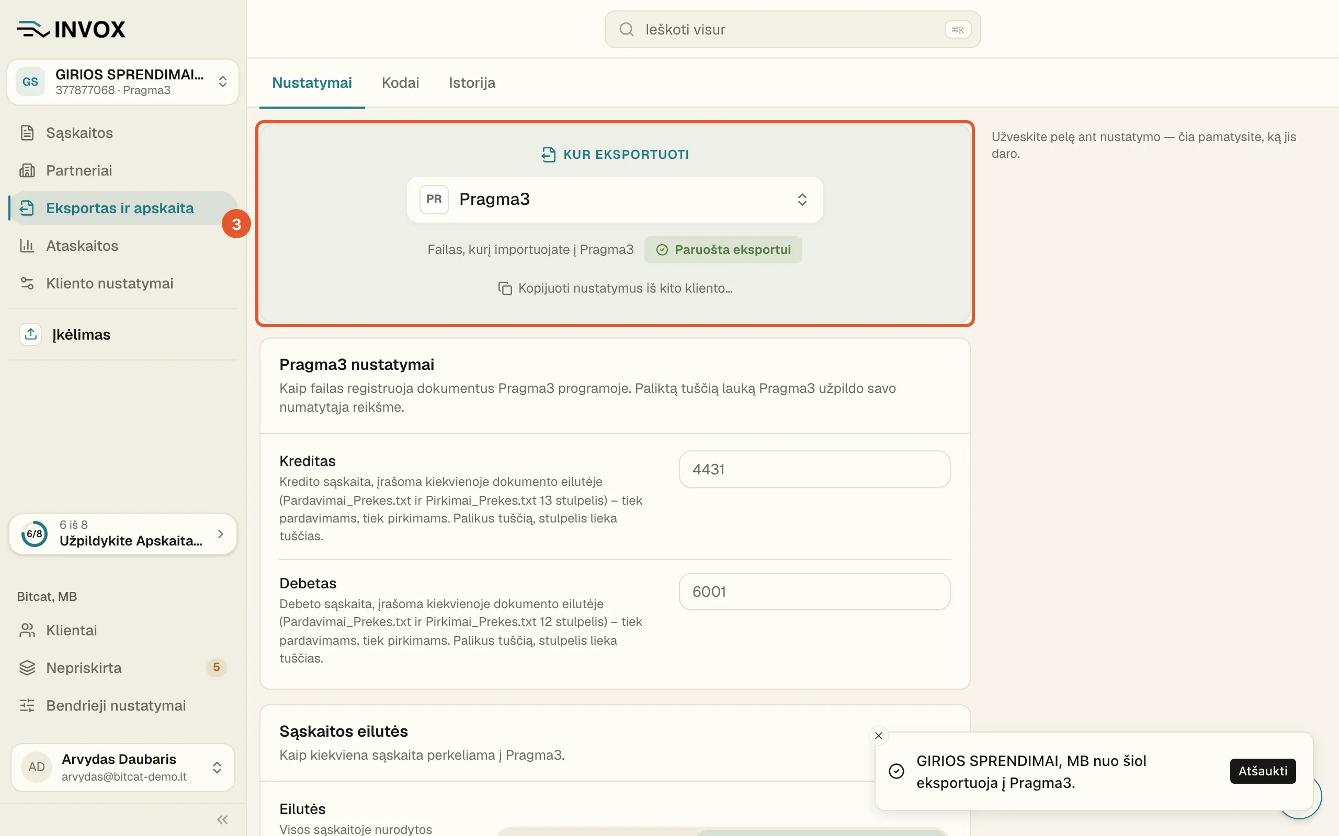Click the Sąskaitos eilutės heading
Screen dimensions: 1339x836
pyautogui.click(x=344, y=731)
